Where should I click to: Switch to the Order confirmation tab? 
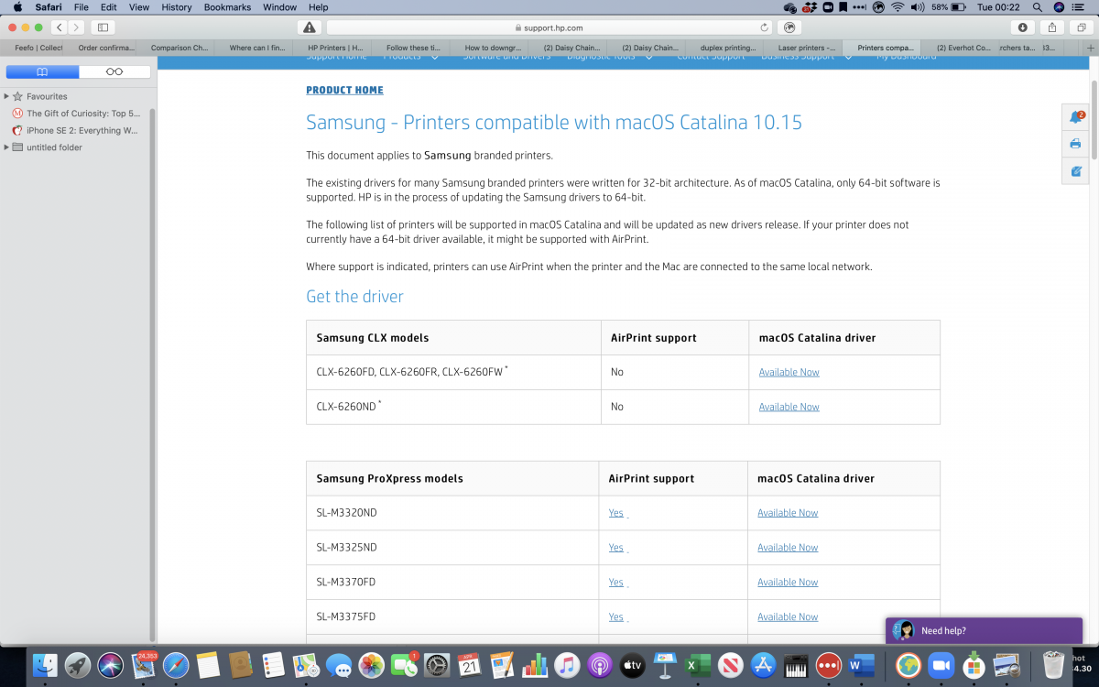pos(104,48)
